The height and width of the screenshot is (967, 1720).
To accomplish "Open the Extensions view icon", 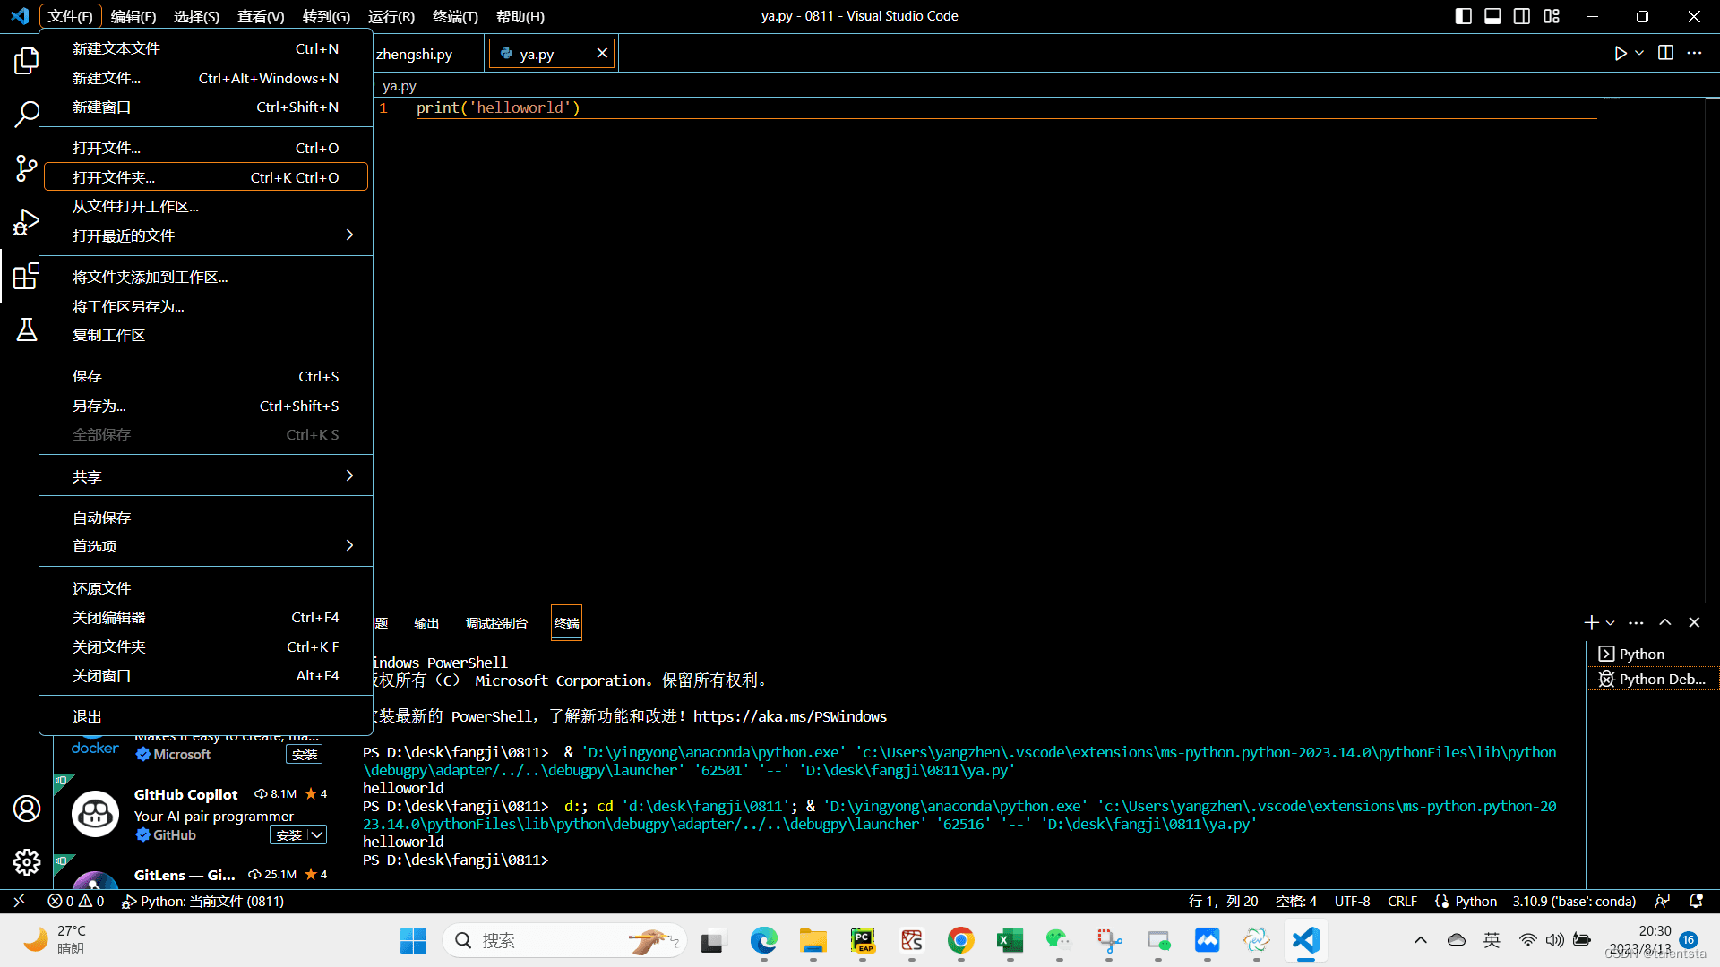I will (x=26, y=276).
